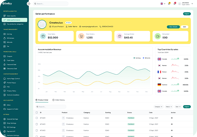
Task: Select the Product Order tab
Action: click(42, 100)
